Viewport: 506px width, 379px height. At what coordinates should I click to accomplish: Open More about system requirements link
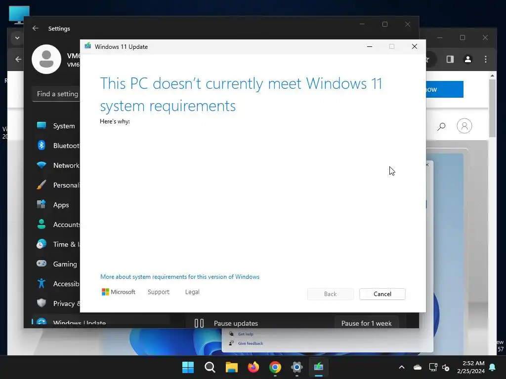(180, 277)
